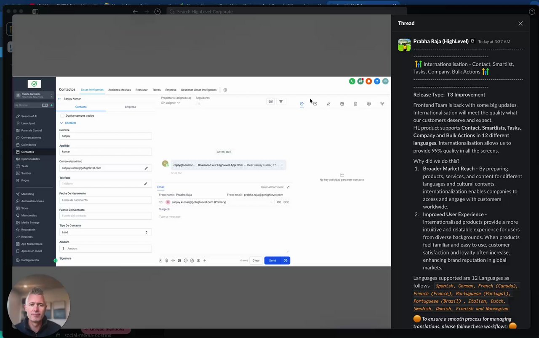Click the edit pencil in Teléfono field
The height and width of the screenshot is (338, 539).
(x=146, y=184)
